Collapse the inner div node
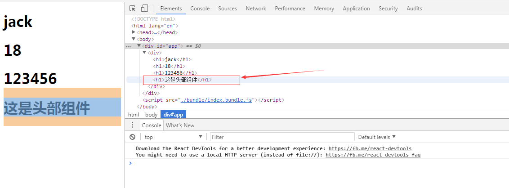The width and height of the screenshot is (509, 188). [x=144, y=52]
